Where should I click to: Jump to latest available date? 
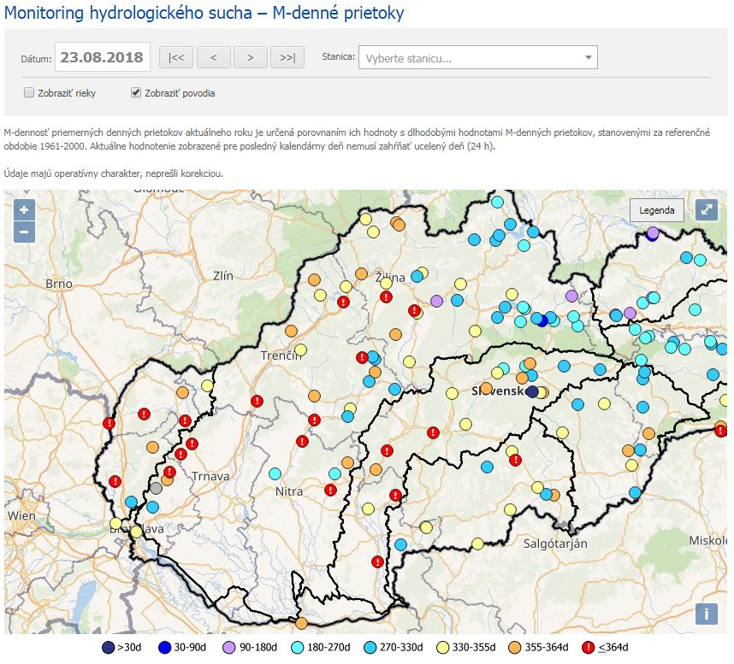287,57
